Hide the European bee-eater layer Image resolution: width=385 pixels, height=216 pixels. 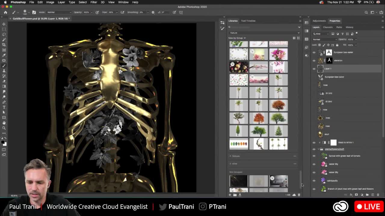click(314, 52)
